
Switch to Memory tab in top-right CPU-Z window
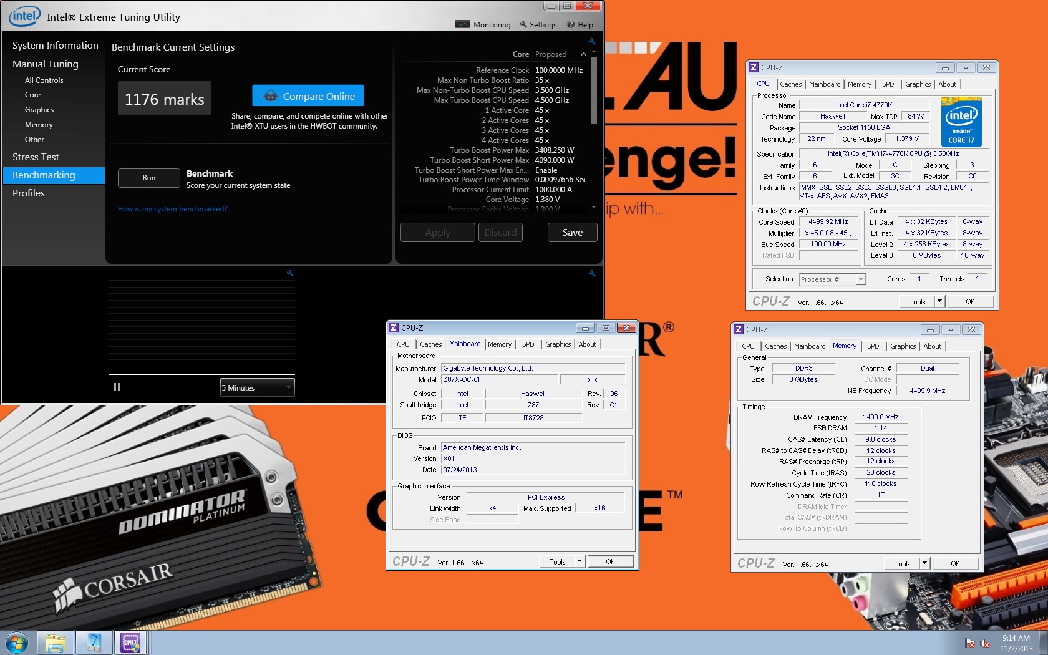click(x=859, y=84)
